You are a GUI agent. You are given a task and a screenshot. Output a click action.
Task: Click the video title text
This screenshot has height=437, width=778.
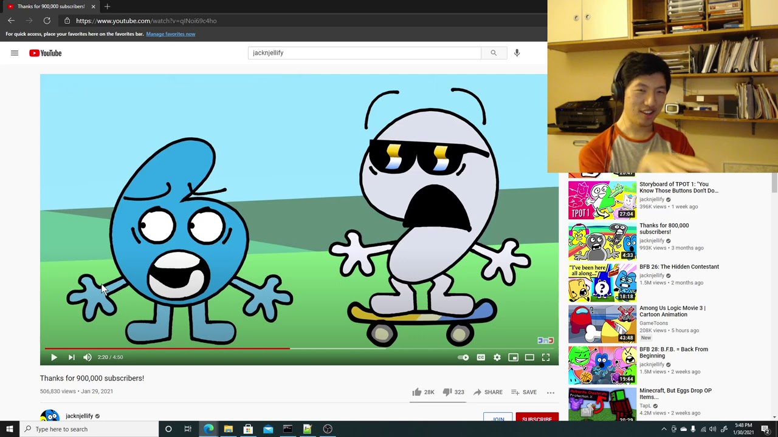point(92,378)
